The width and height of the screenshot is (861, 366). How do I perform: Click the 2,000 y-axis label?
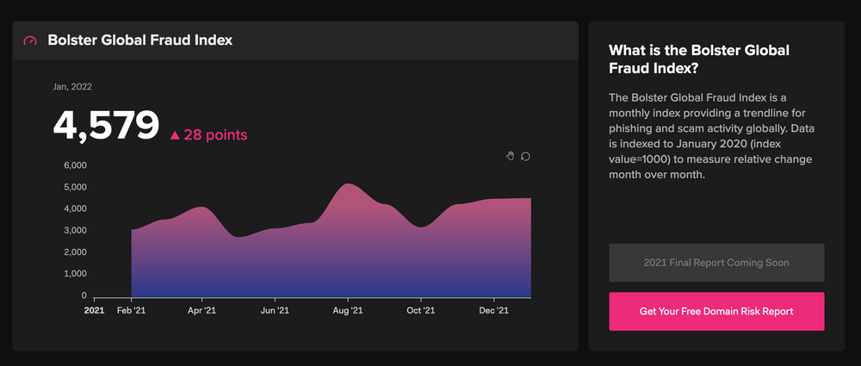point(76,252)
